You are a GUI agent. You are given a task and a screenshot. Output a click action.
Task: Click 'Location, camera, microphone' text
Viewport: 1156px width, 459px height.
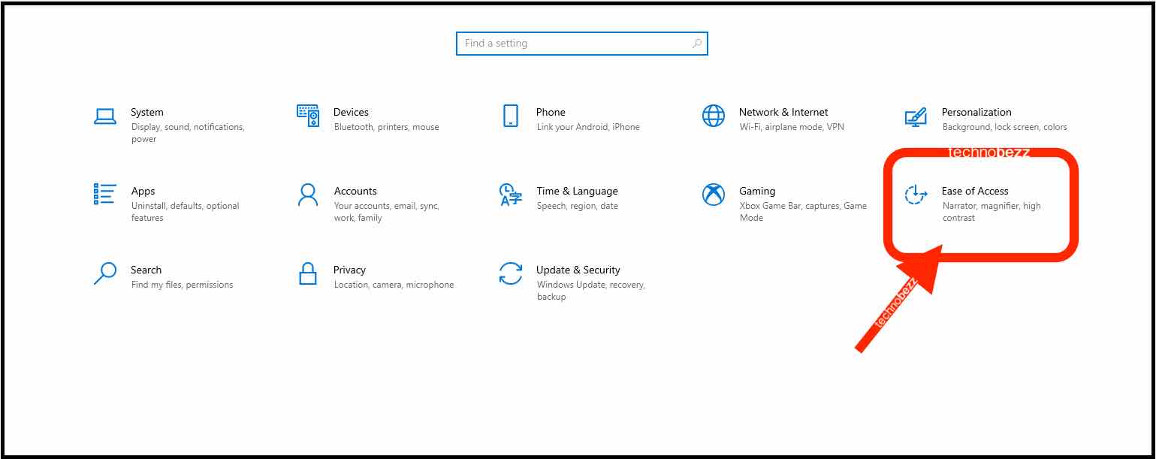394,285
